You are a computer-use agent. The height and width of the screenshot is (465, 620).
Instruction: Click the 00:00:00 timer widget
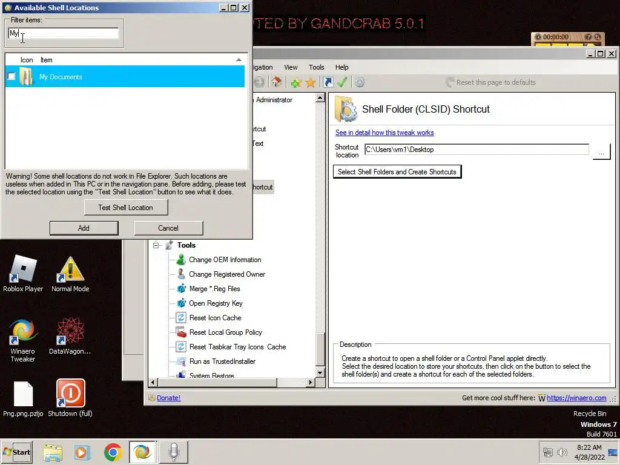[568, 39]
